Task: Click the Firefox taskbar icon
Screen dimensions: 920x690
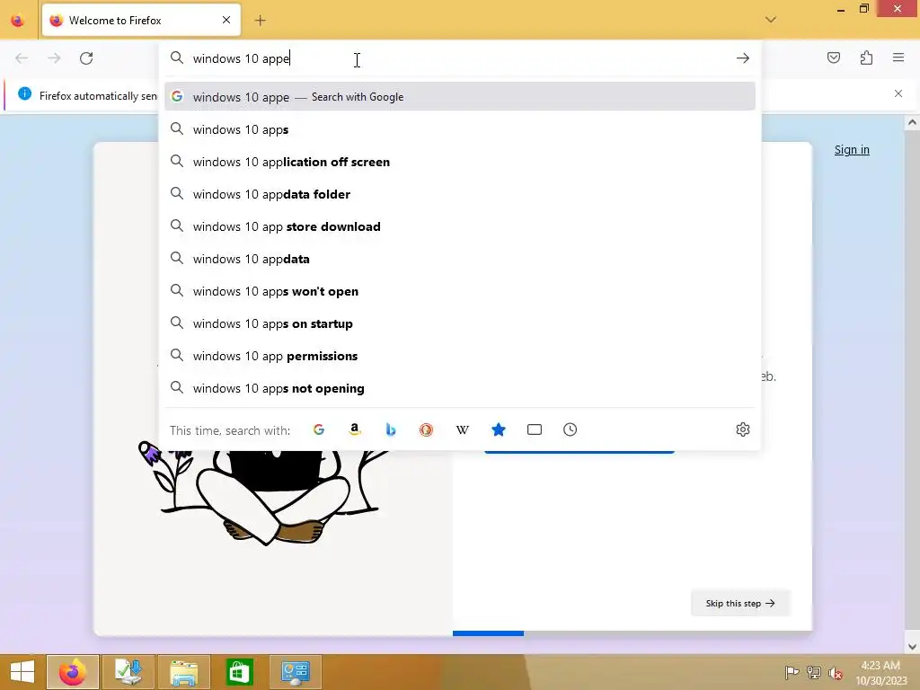Action: click(72, 672)
